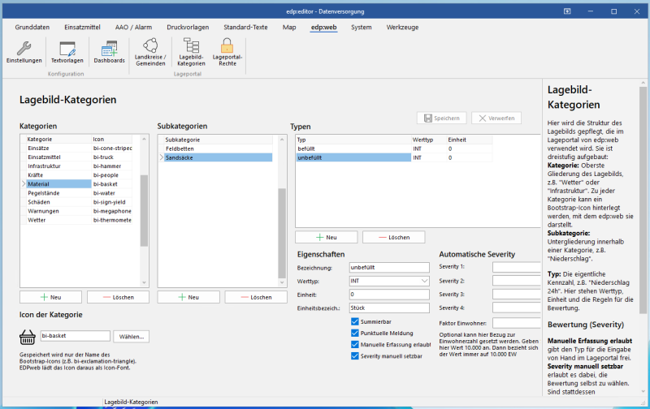Click the Verwerfen button
650x409 pixels.
(x=496, y=118)
